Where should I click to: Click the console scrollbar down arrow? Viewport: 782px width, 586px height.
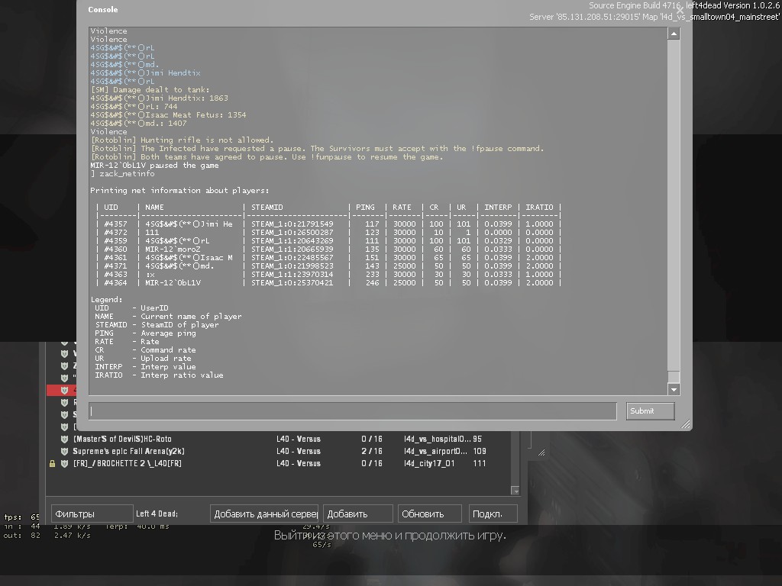click(x=674, y=390)
